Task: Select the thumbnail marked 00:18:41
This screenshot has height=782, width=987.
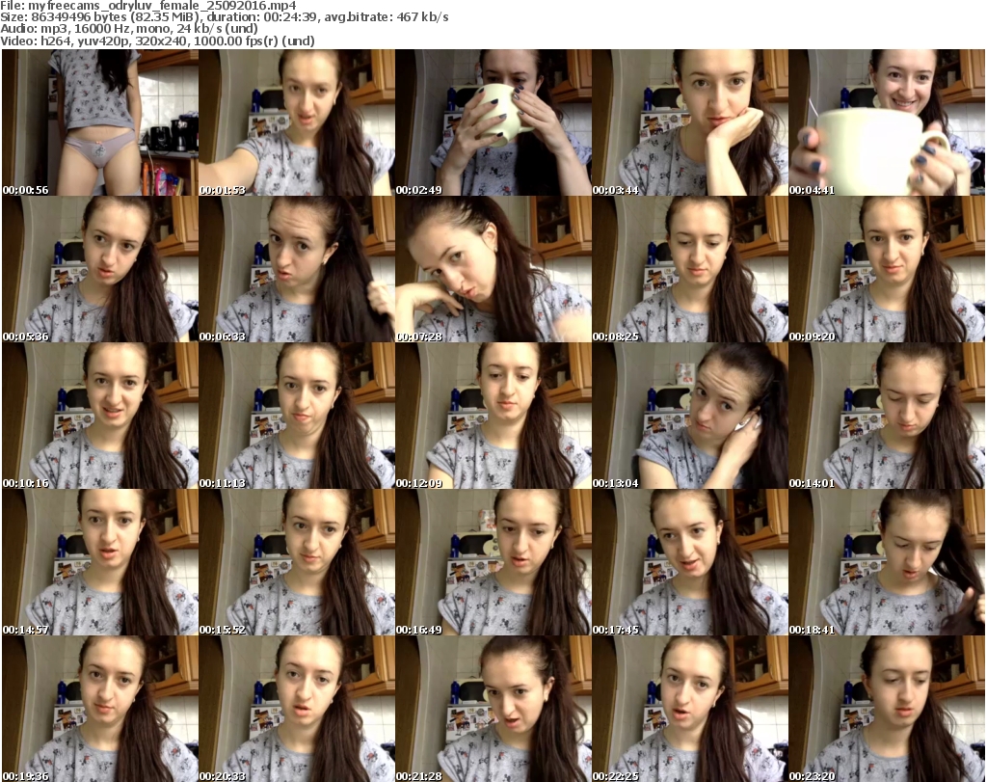Action: (x=886, y=562)
